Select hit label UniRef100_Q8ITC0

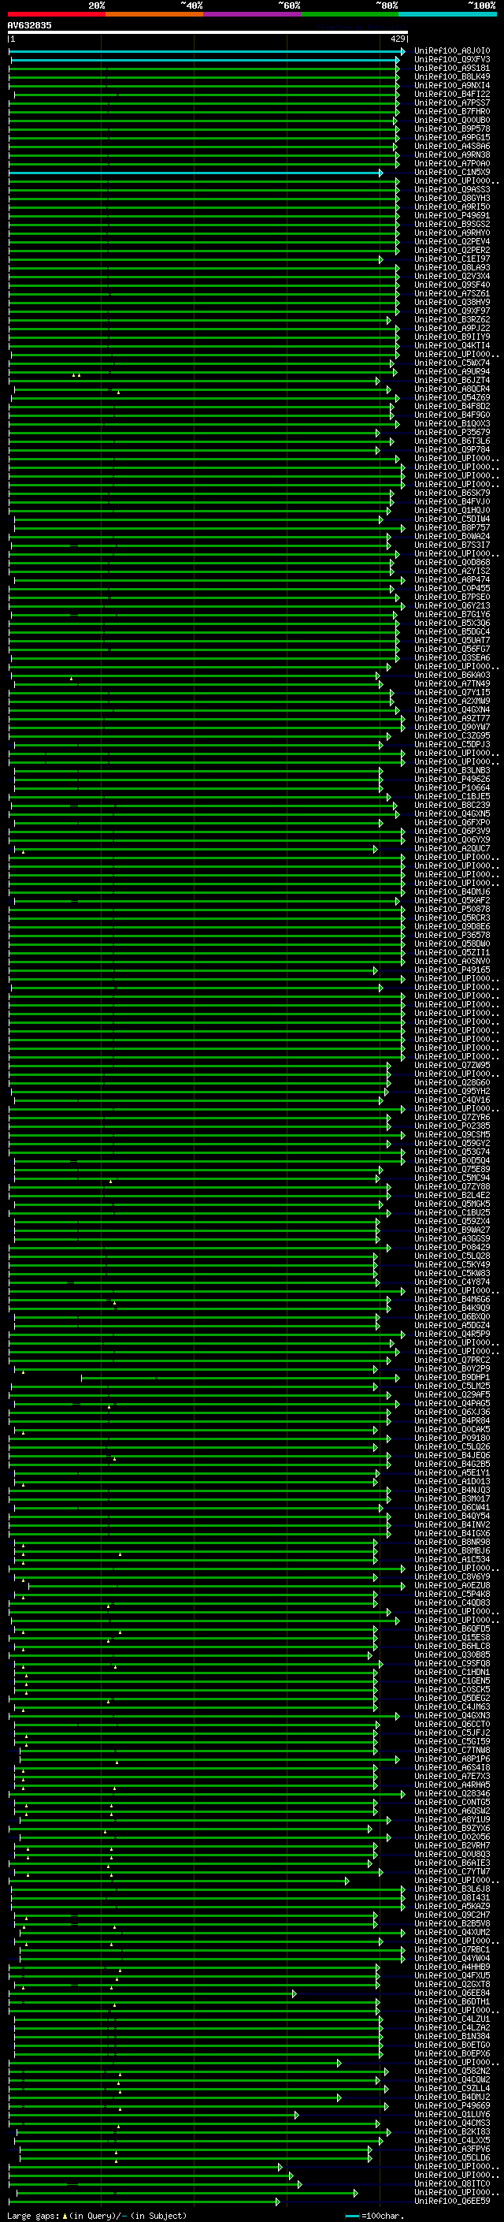click(x=452, y=2184)
